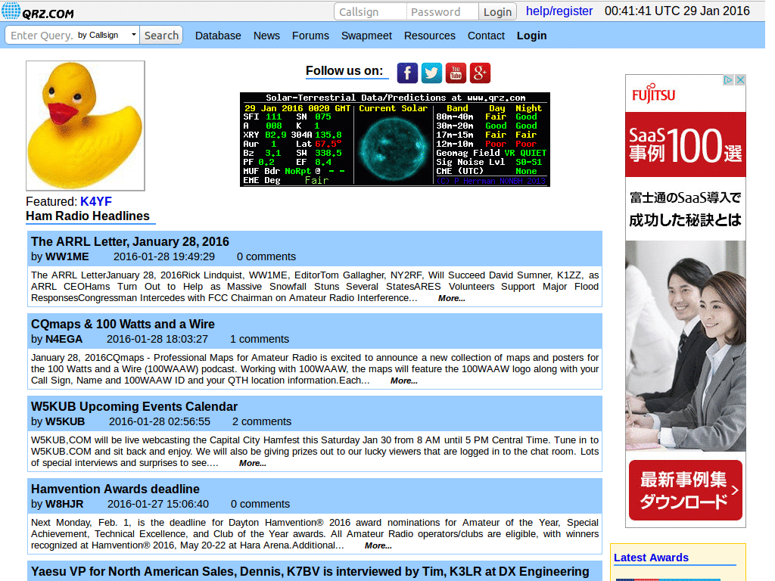Screen dimensions: 775x581
Task: Click the Solar-Terrestrial Data banner
Action: pos(395,139)
